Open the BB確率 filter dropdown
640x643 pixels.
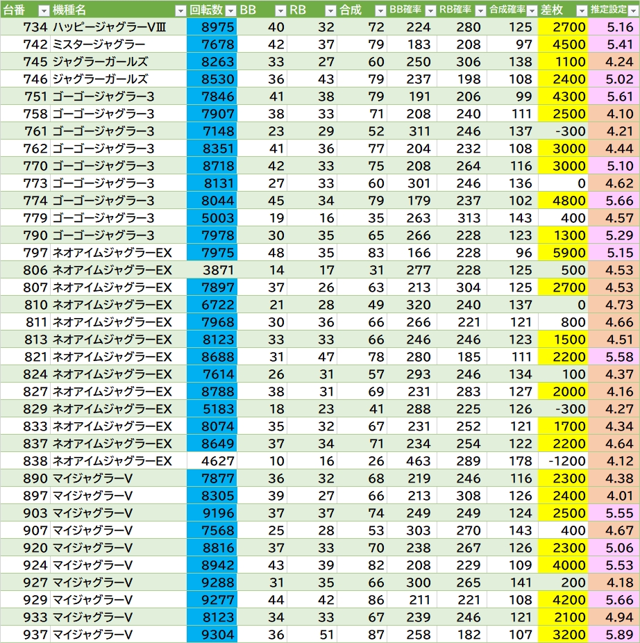[x=430, y=10]
